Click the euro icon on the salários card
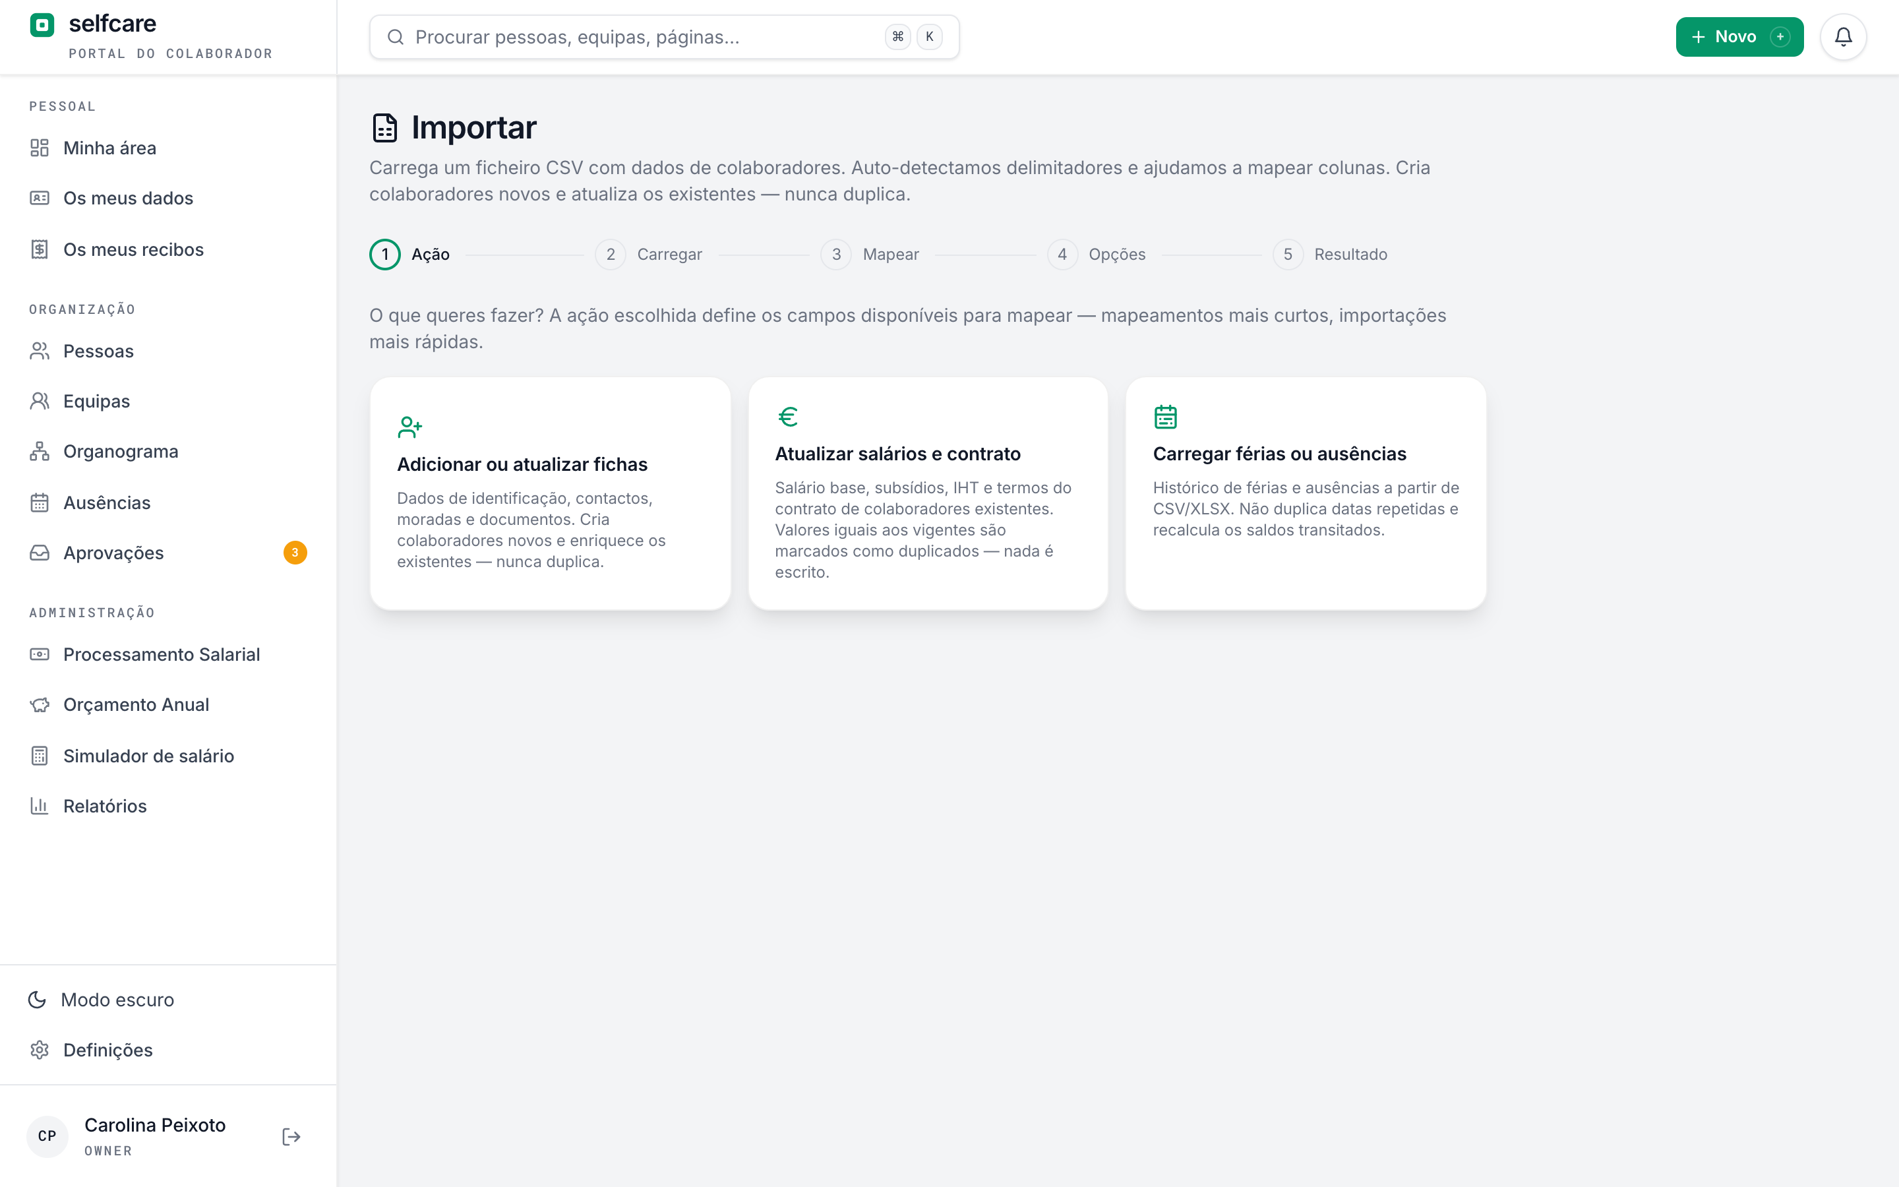The height and width of the screenshot is (1187, 1899). point(788,417)
